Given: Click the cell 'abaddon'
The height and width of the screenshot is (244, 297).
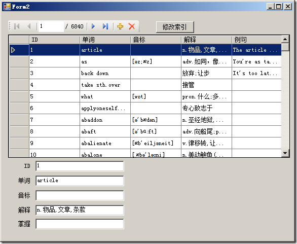Looking at the screenshot, I should pos(105,120).
